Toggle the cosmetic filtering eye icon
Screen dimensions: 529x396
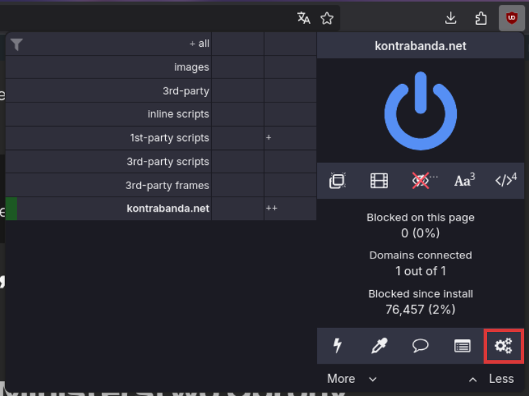pos(421,181)
